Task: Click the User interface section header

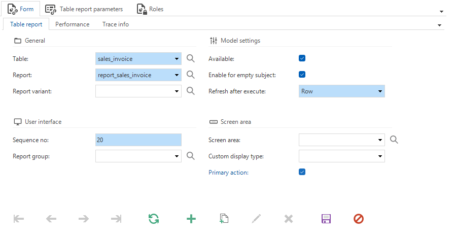Action: click(x=38, y=122)
